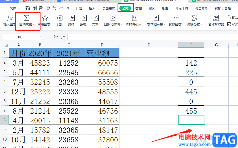This screenshot has width=238, height=148.
Task: Expand the quick access toolbar customize arrow
Action: (x=68, y=8)
